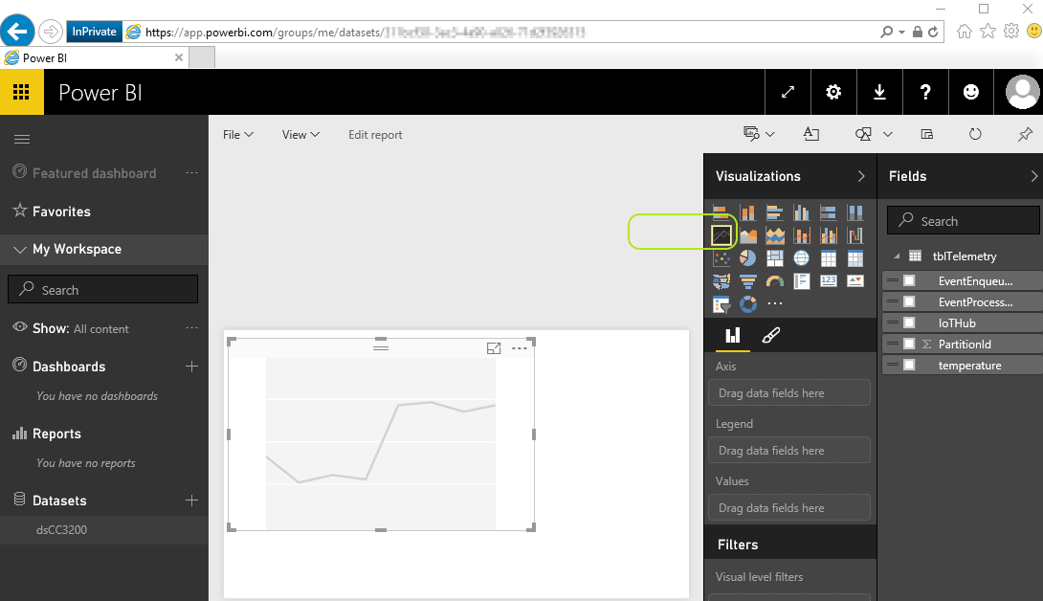Image resolution: width=1043 pixels, height=601 pixels.
Task: Select the card (123) visualization
Action: point(828,281)
